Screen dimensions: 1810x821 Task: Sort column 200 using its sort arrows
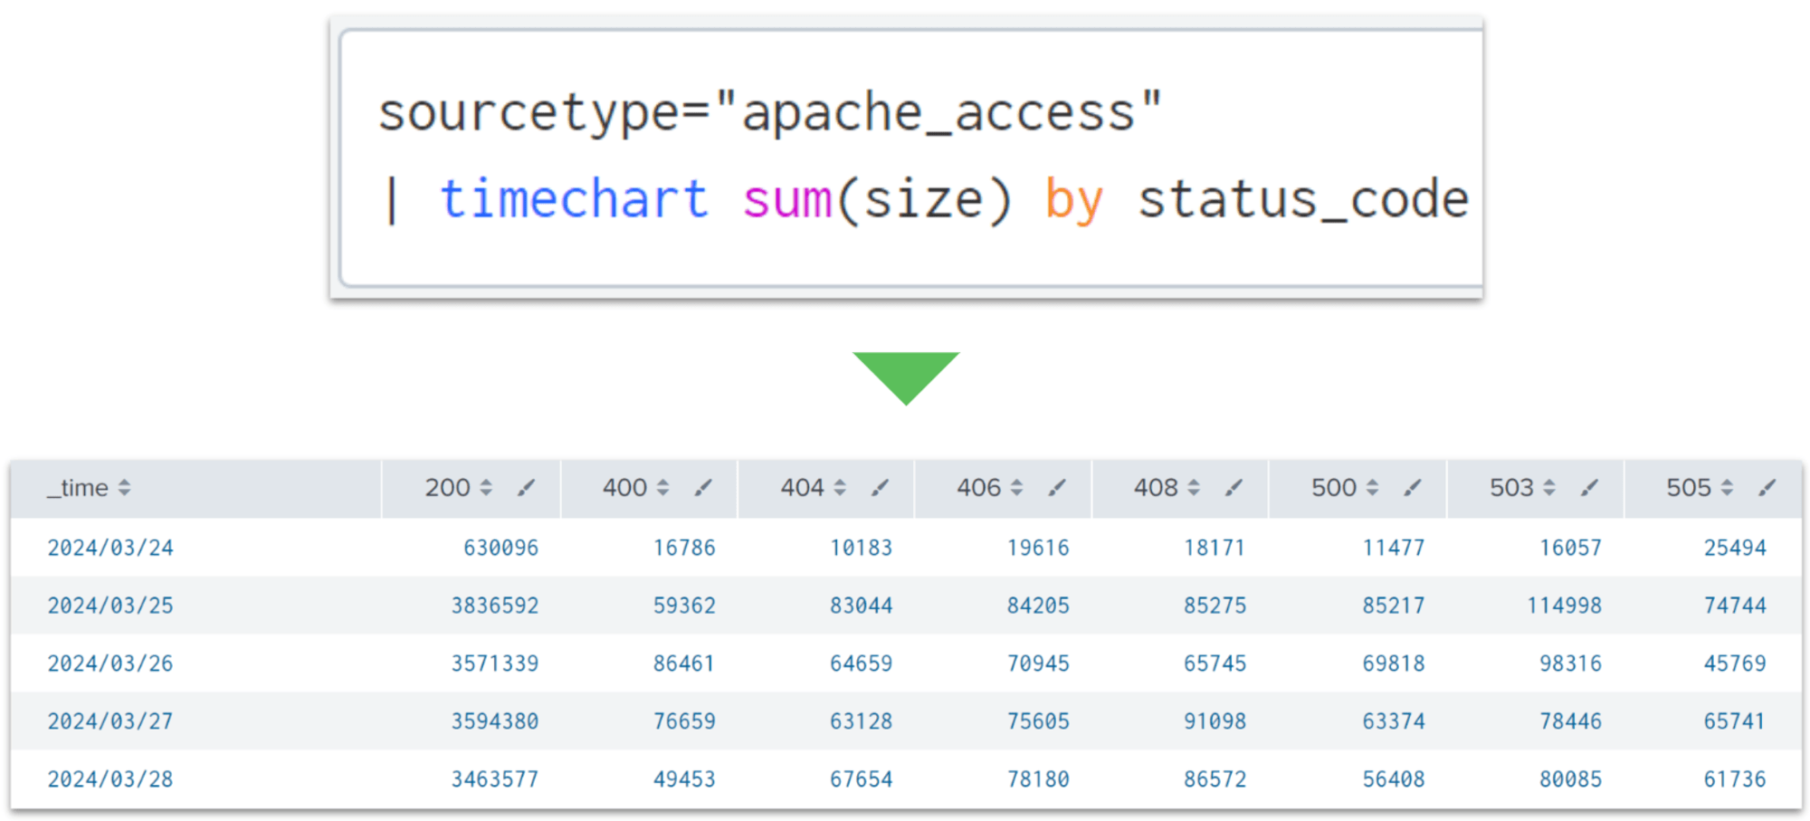pos(486,488)
